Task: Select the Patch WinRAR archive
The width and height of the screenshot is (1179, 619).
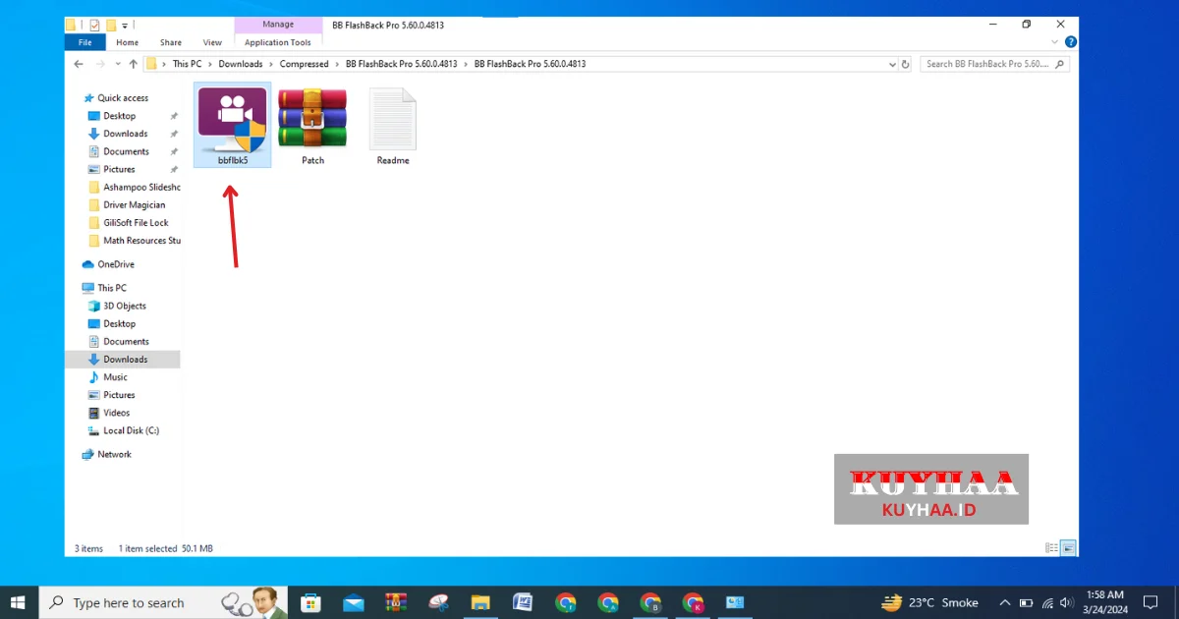Action: (x=312, y=125)
